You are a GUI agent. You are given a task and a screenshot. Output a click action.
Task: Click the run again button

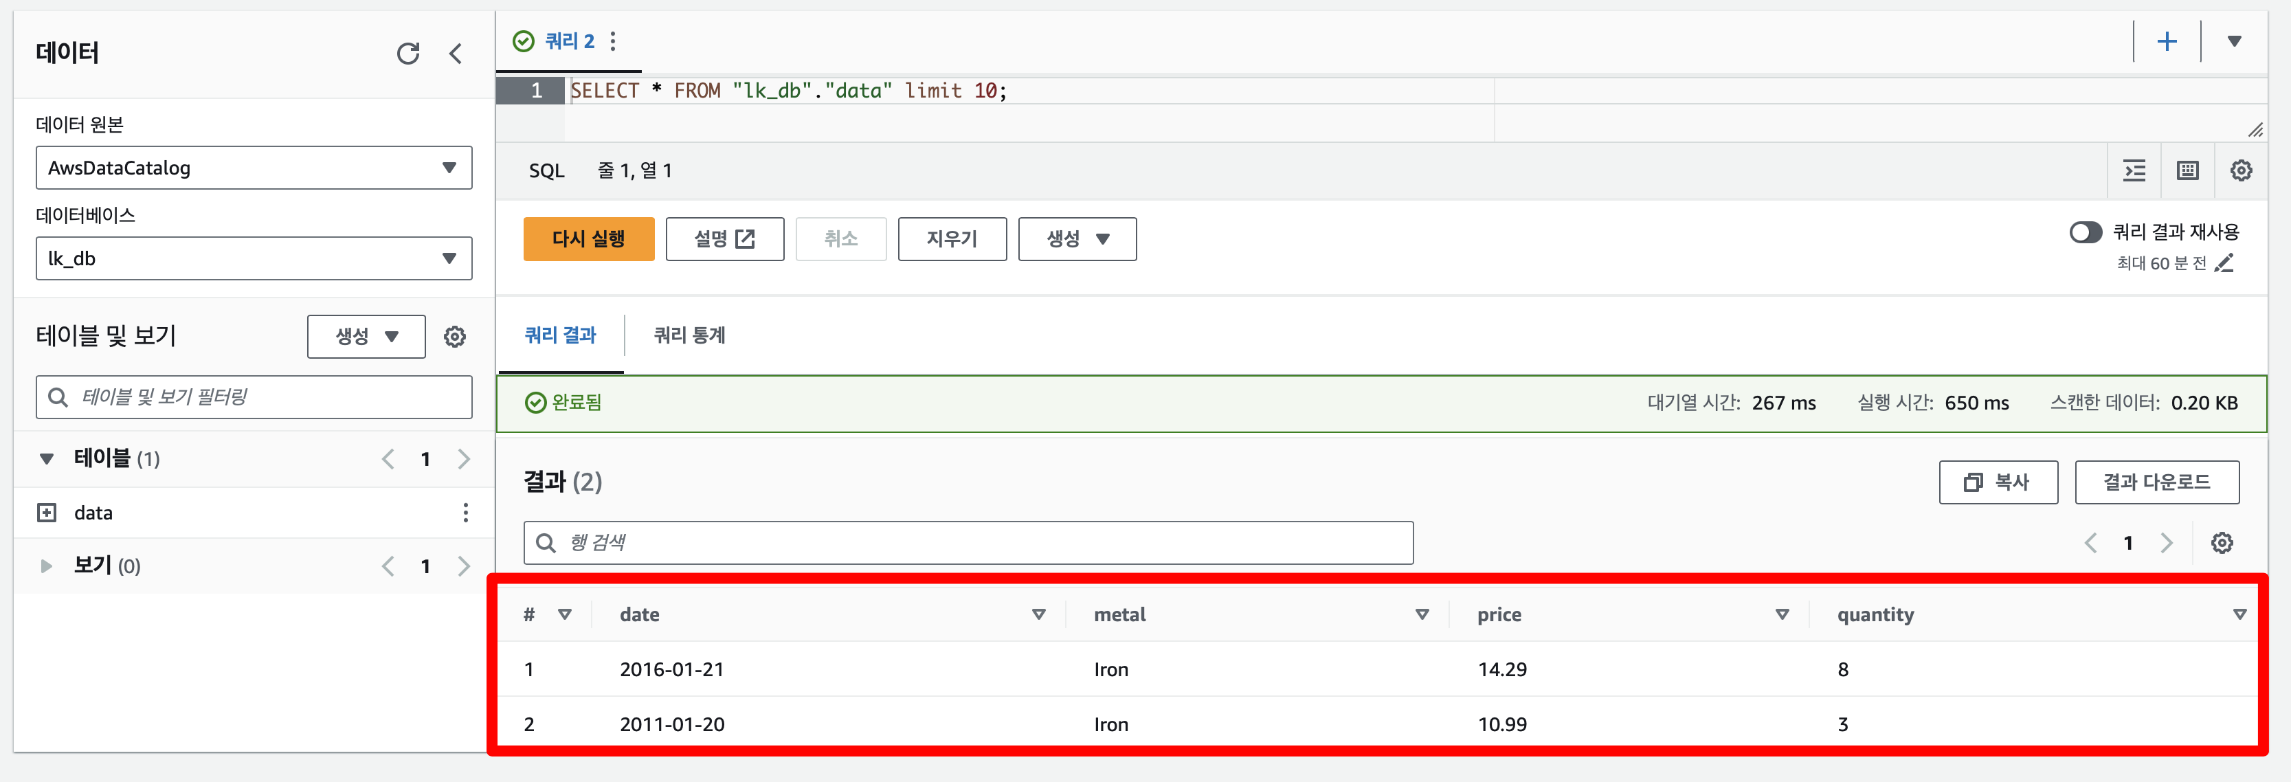pos(588,238)
